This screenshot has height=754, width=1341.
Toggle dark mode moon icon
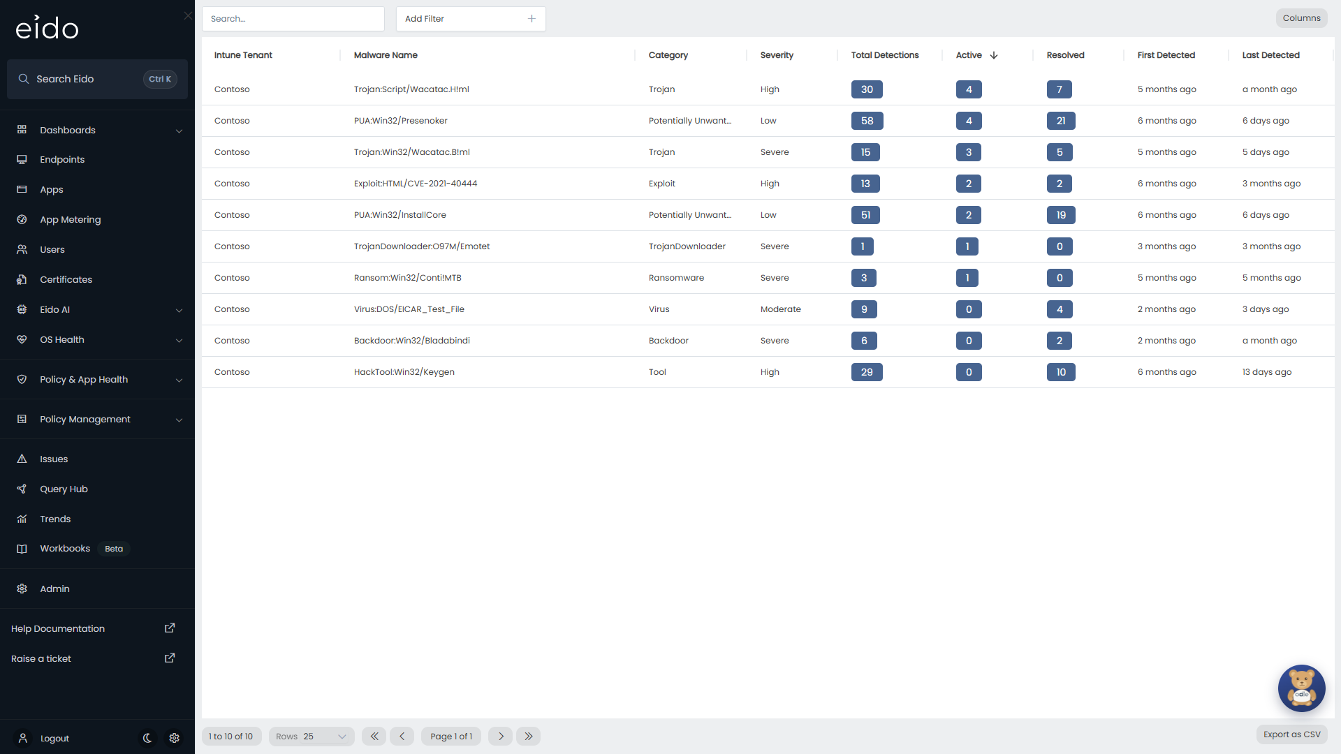148,738
